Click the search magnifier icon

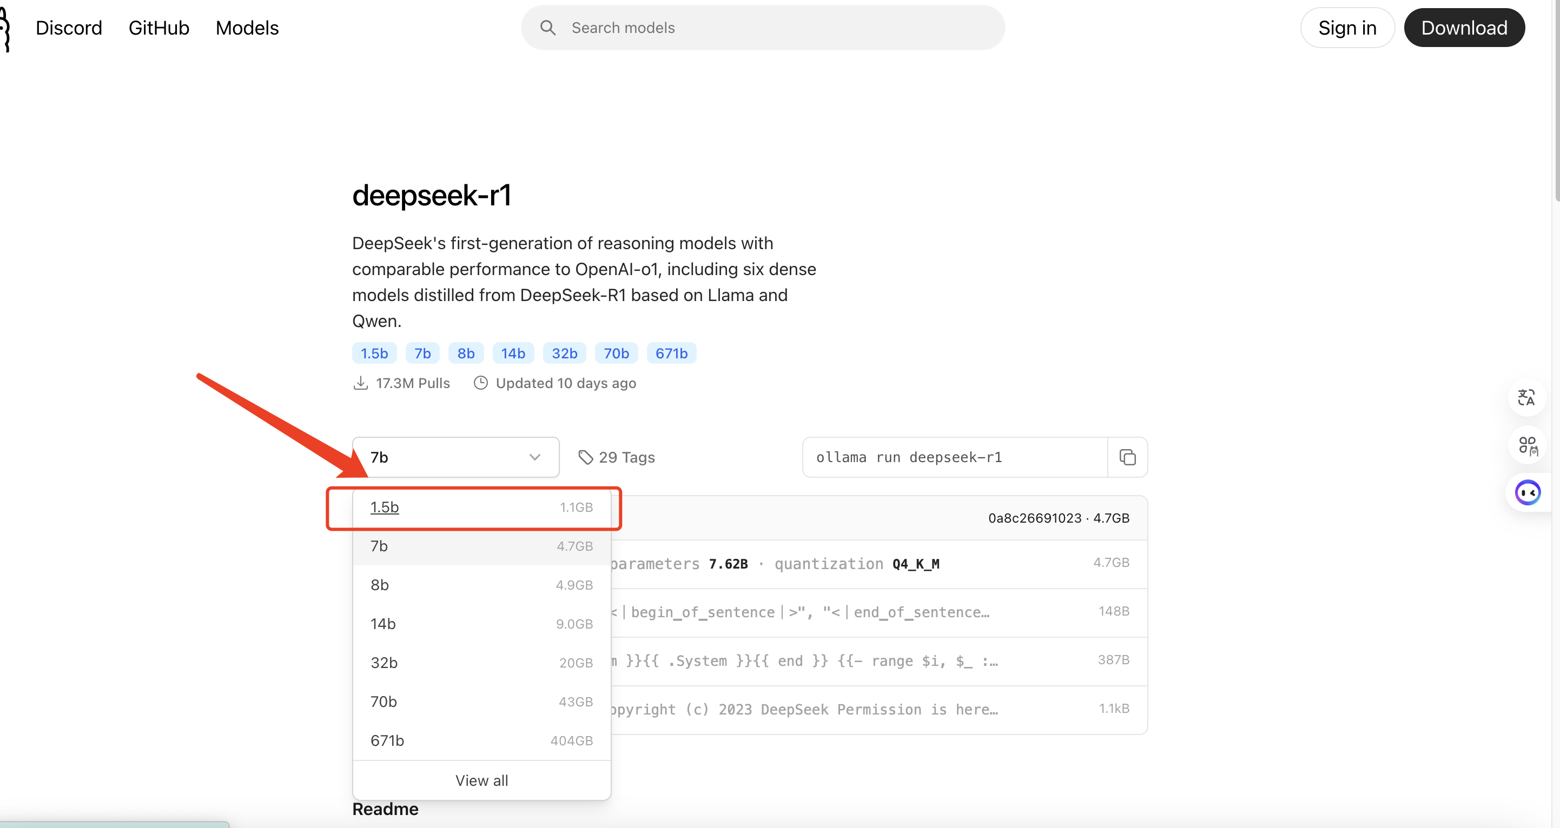[547, 28]
